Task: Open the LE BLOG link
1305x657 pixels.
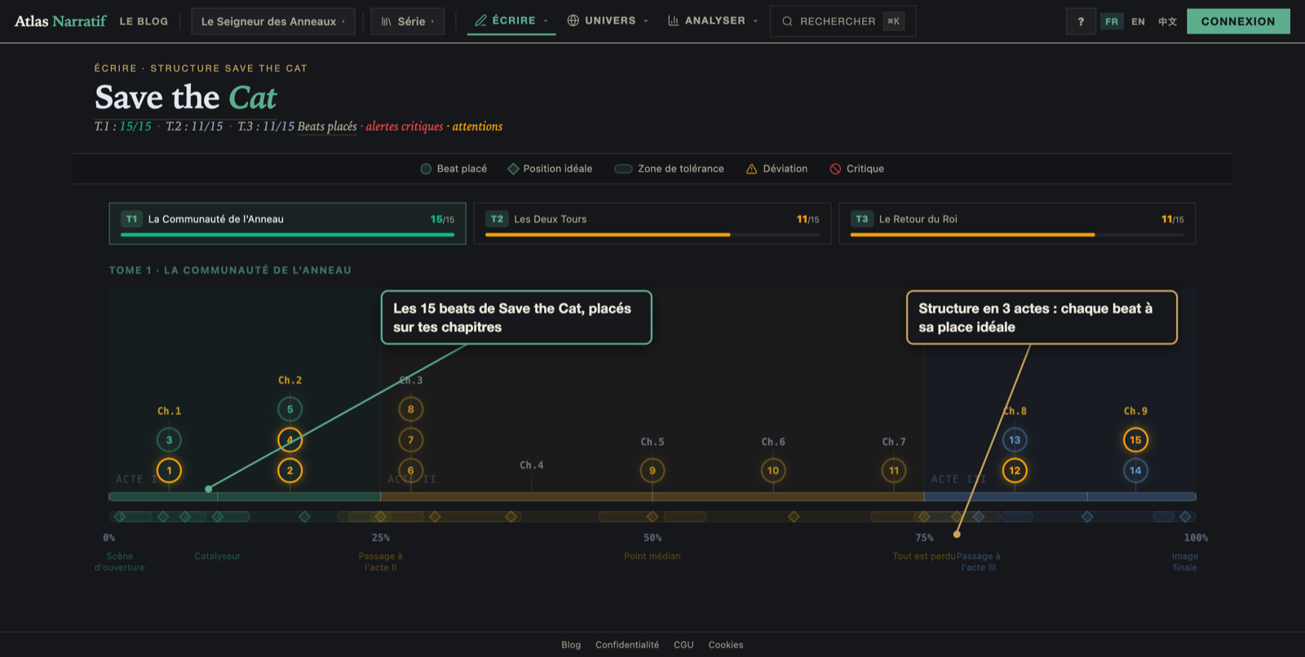Action: (x=144, y=21)
